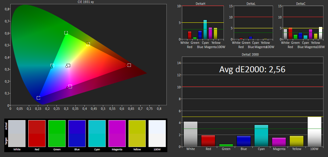328x157 pixels.
Task: Click the Magenta bar in the DeltaH chart
Action: click(x=210, y=33)
